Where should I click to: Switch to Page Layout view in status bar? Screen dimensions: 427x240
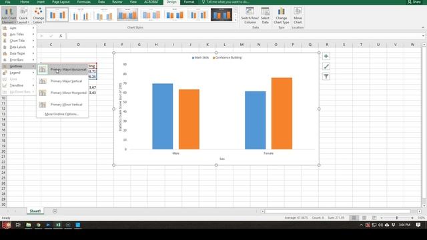pos(364,218)
